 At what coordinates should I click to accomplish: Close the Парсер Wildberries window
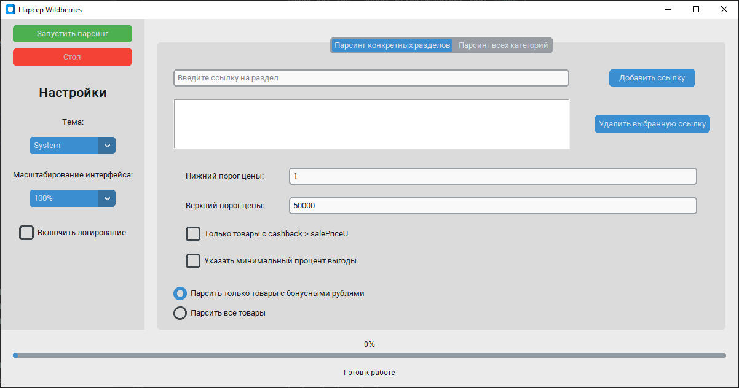tap(724, 9)
